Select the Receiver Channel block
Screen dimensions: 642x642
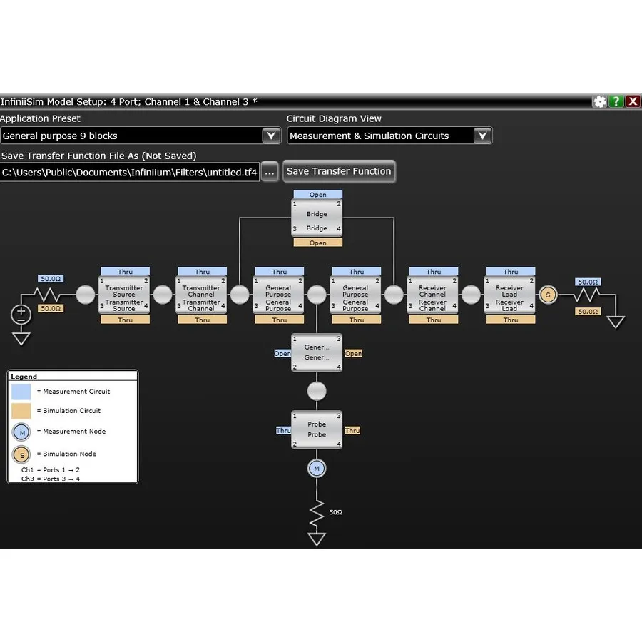click(x=432, y=295)
